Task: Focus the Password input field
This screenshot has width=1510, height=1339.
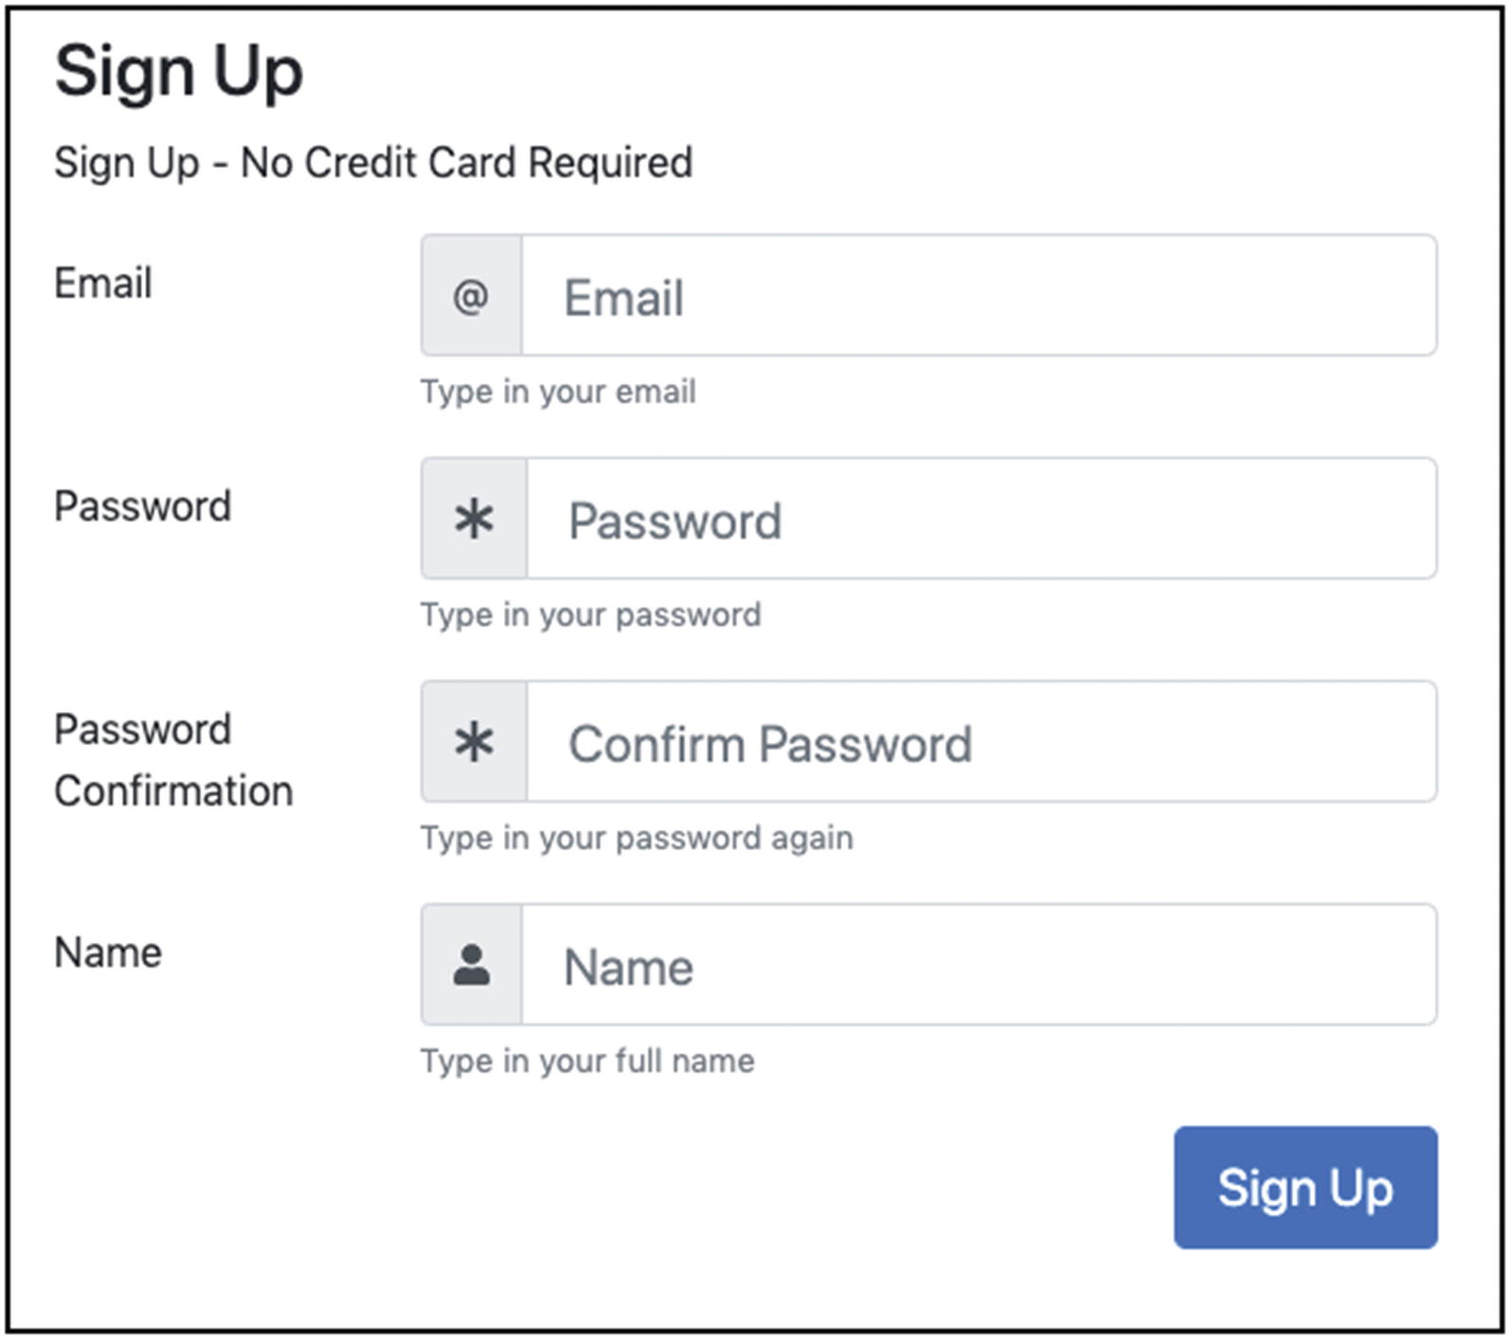Action: pyautogui.click(x=980, y=519)
